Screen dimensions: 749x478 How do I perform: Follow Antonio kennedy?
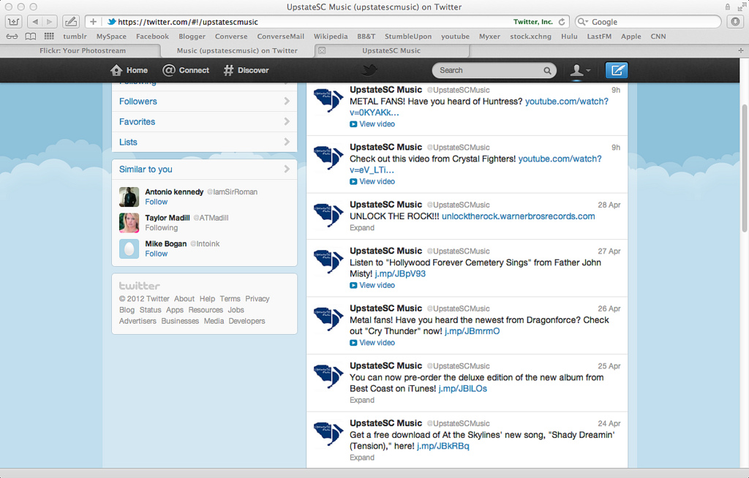(x=157, y=202)
